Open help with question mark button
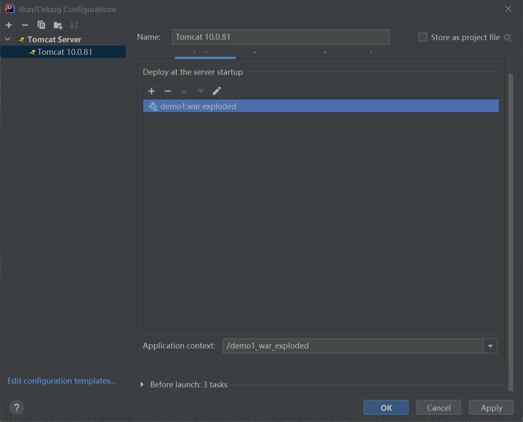The width and height of the screenshot is (523, 422). tap(17, 407)
